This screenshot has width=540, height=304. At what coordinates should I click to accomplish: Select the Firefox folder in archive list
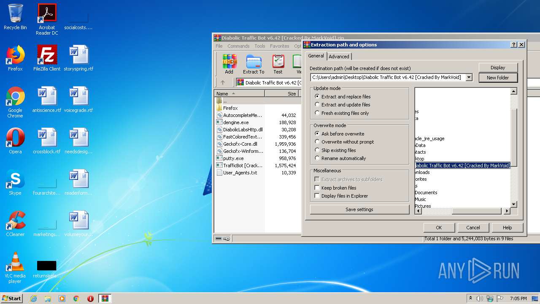pyautogui.click(x=230, y=108)
